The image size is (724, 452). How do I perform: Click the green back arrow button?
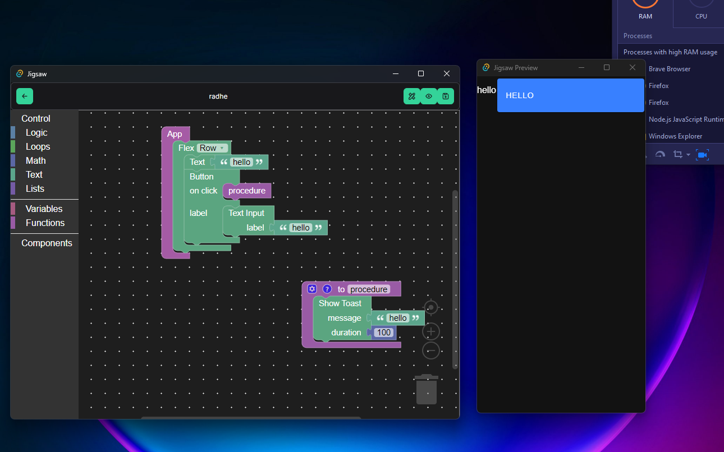[25, 96]
